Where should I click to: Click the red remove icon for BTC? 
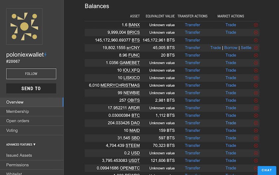pyautogui.click(x=256, y=115)
